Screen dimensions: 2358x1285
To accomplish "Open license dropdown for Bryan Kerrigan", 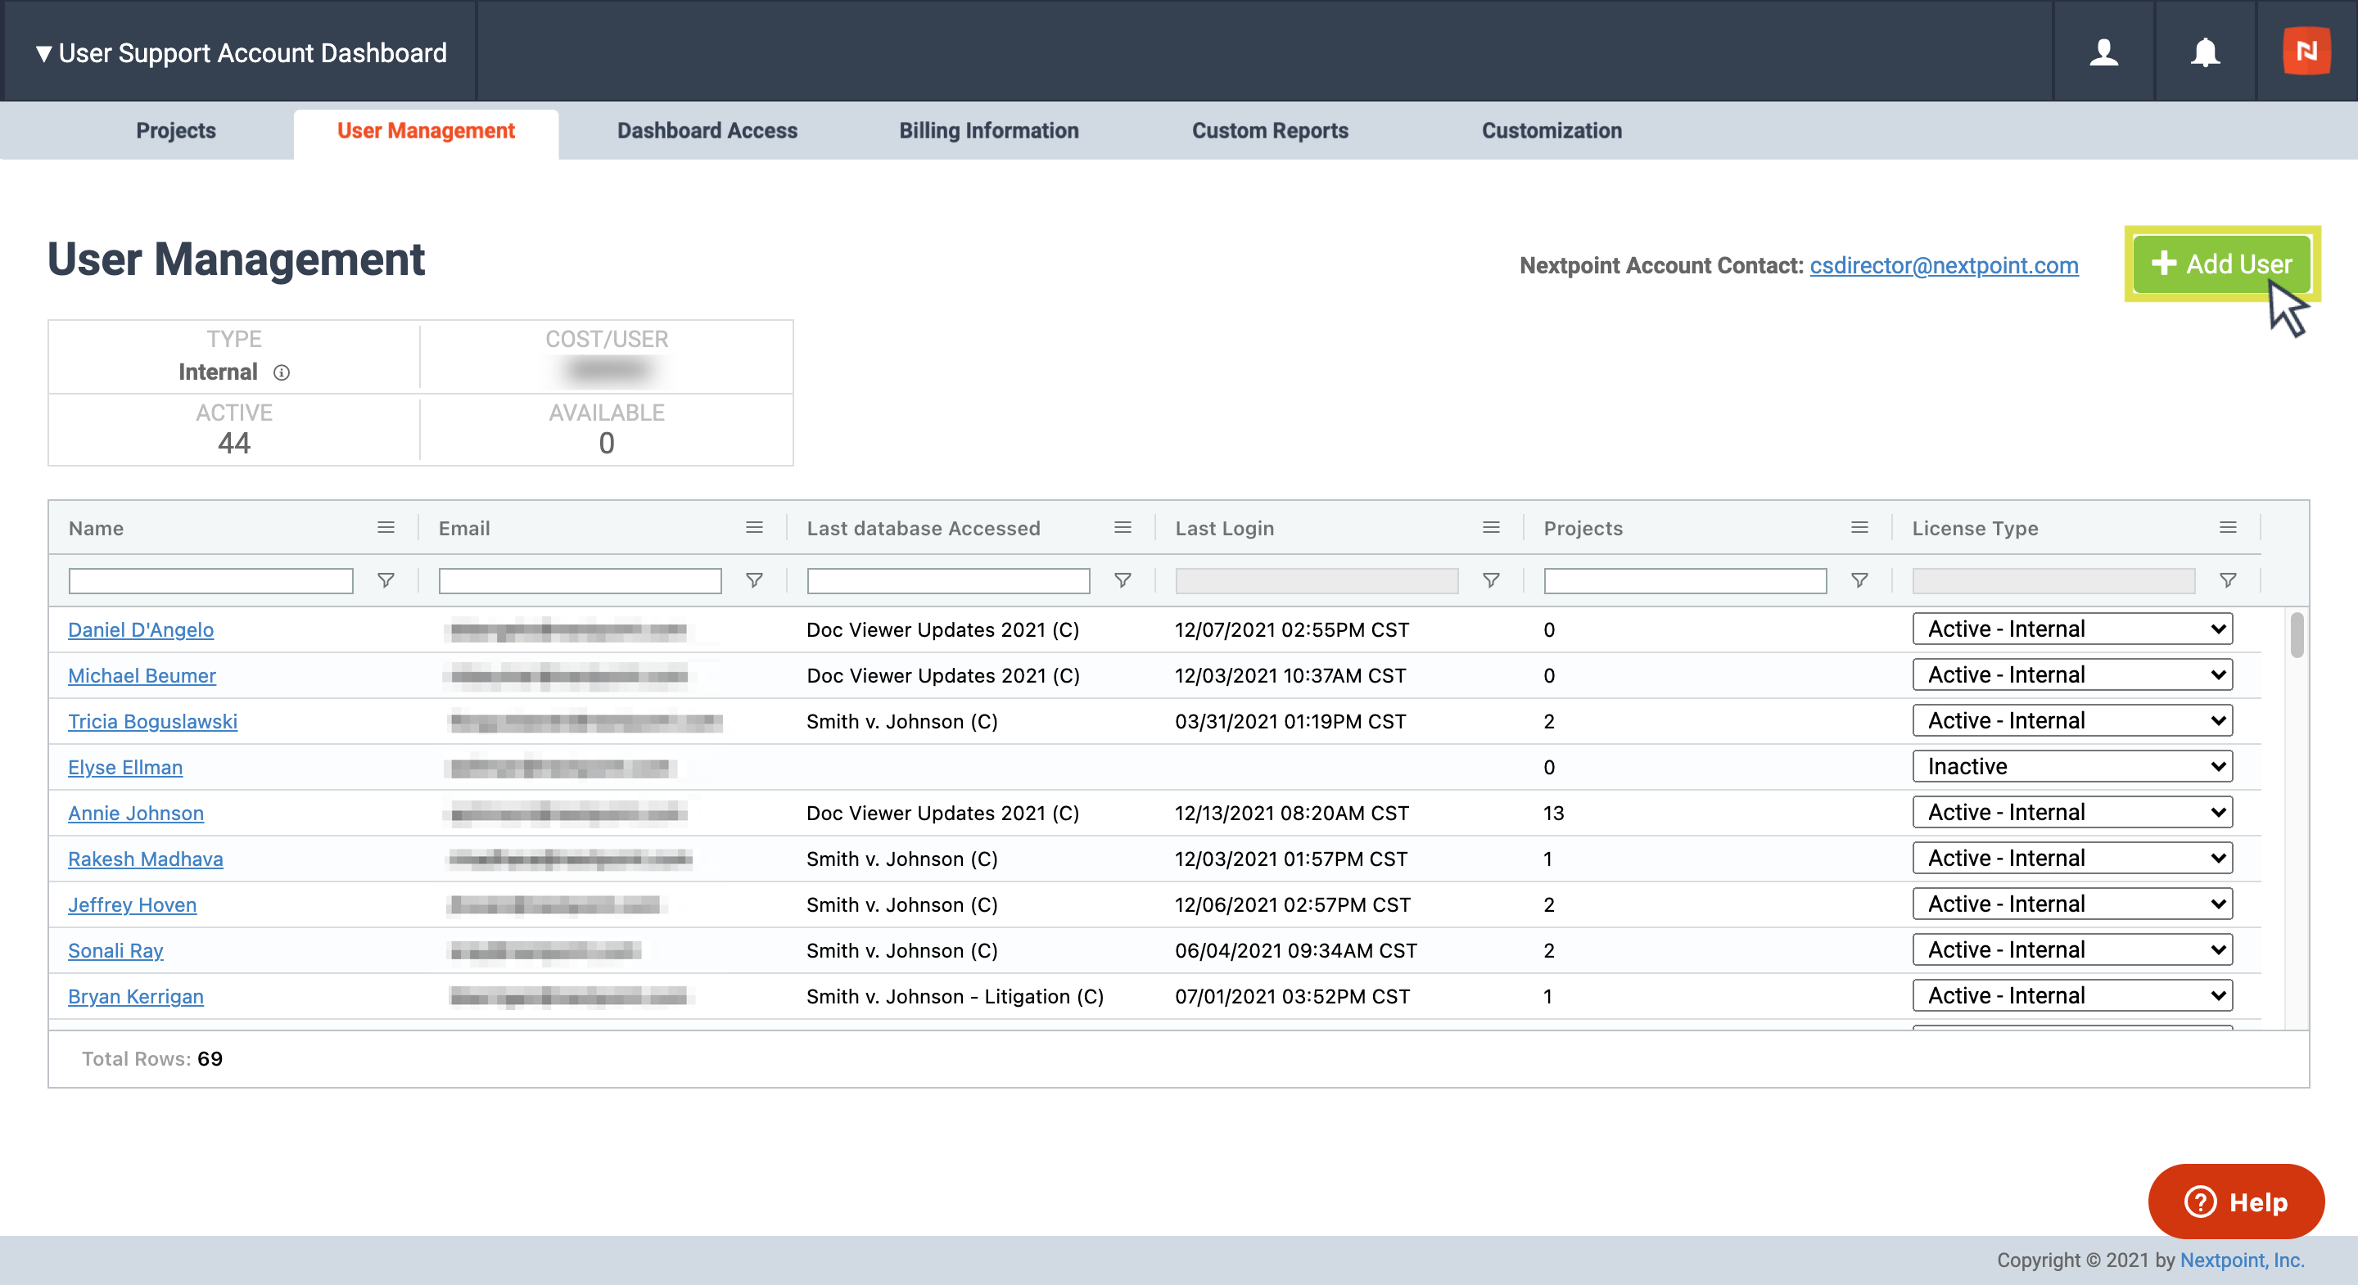I will tap(2072, 995).
